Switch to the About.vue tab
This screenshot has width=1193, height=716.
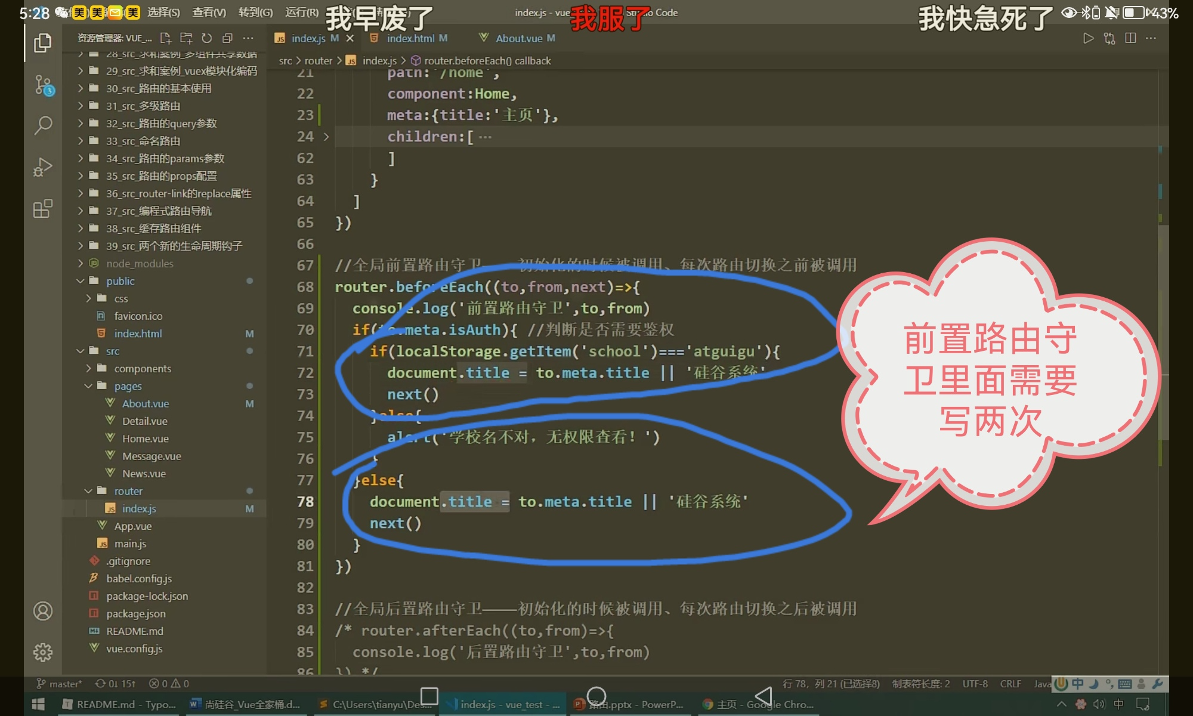click(x=518, y=38)
